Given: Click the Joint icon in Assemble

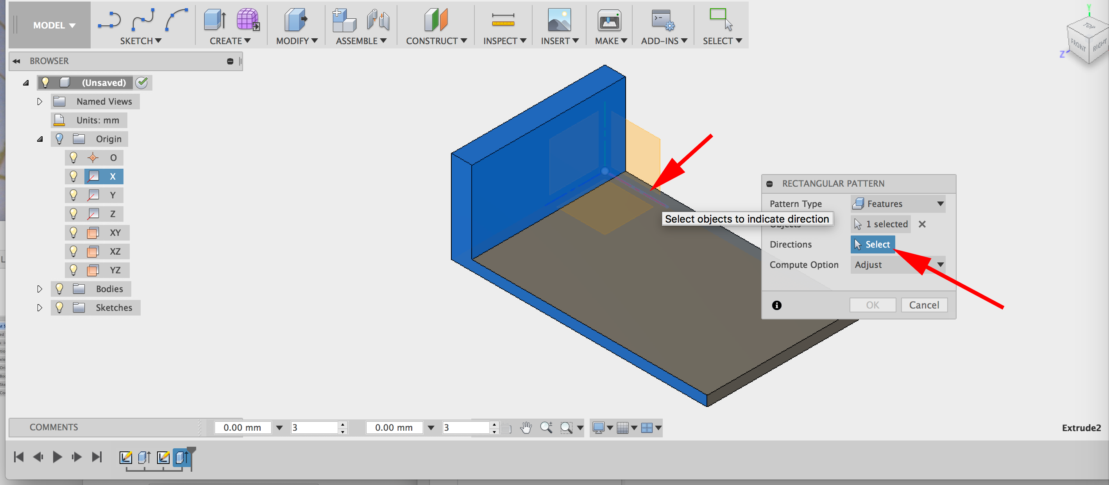Looking at the screenshot, I should [x=378, y=20].
